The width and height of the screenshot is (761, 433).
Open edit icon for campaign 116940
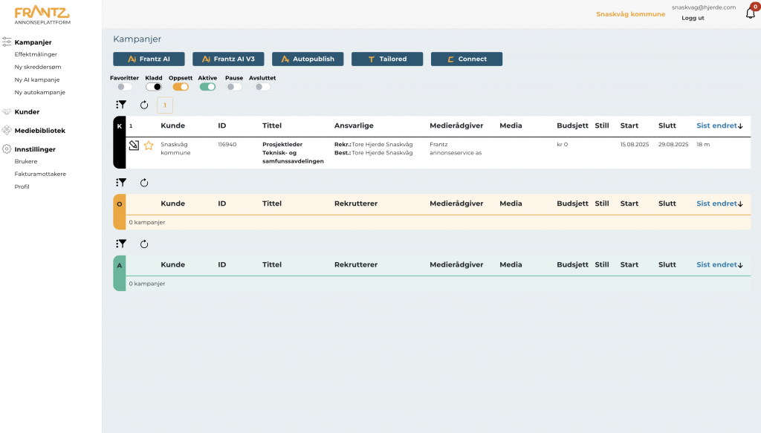pyautogui.click(x=134, y=146)
